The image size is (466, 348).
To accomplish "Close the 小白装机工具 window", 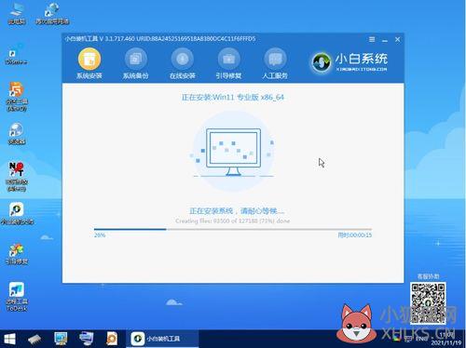I will click(398, 39).
